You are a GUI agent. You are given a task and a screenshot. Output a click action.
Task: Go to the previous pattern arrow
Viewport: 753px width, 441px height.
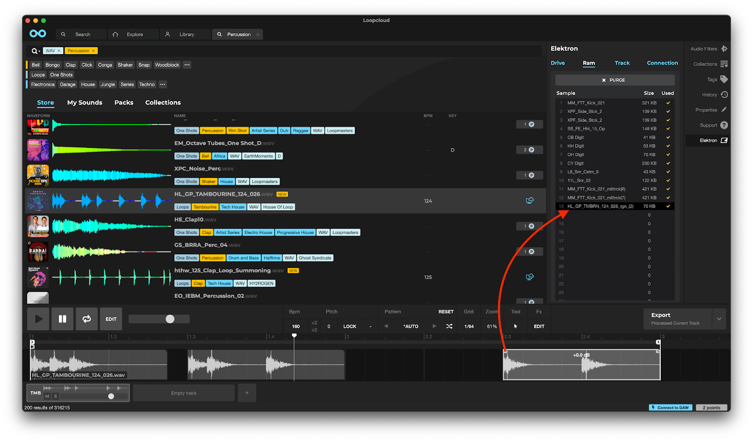386,326
